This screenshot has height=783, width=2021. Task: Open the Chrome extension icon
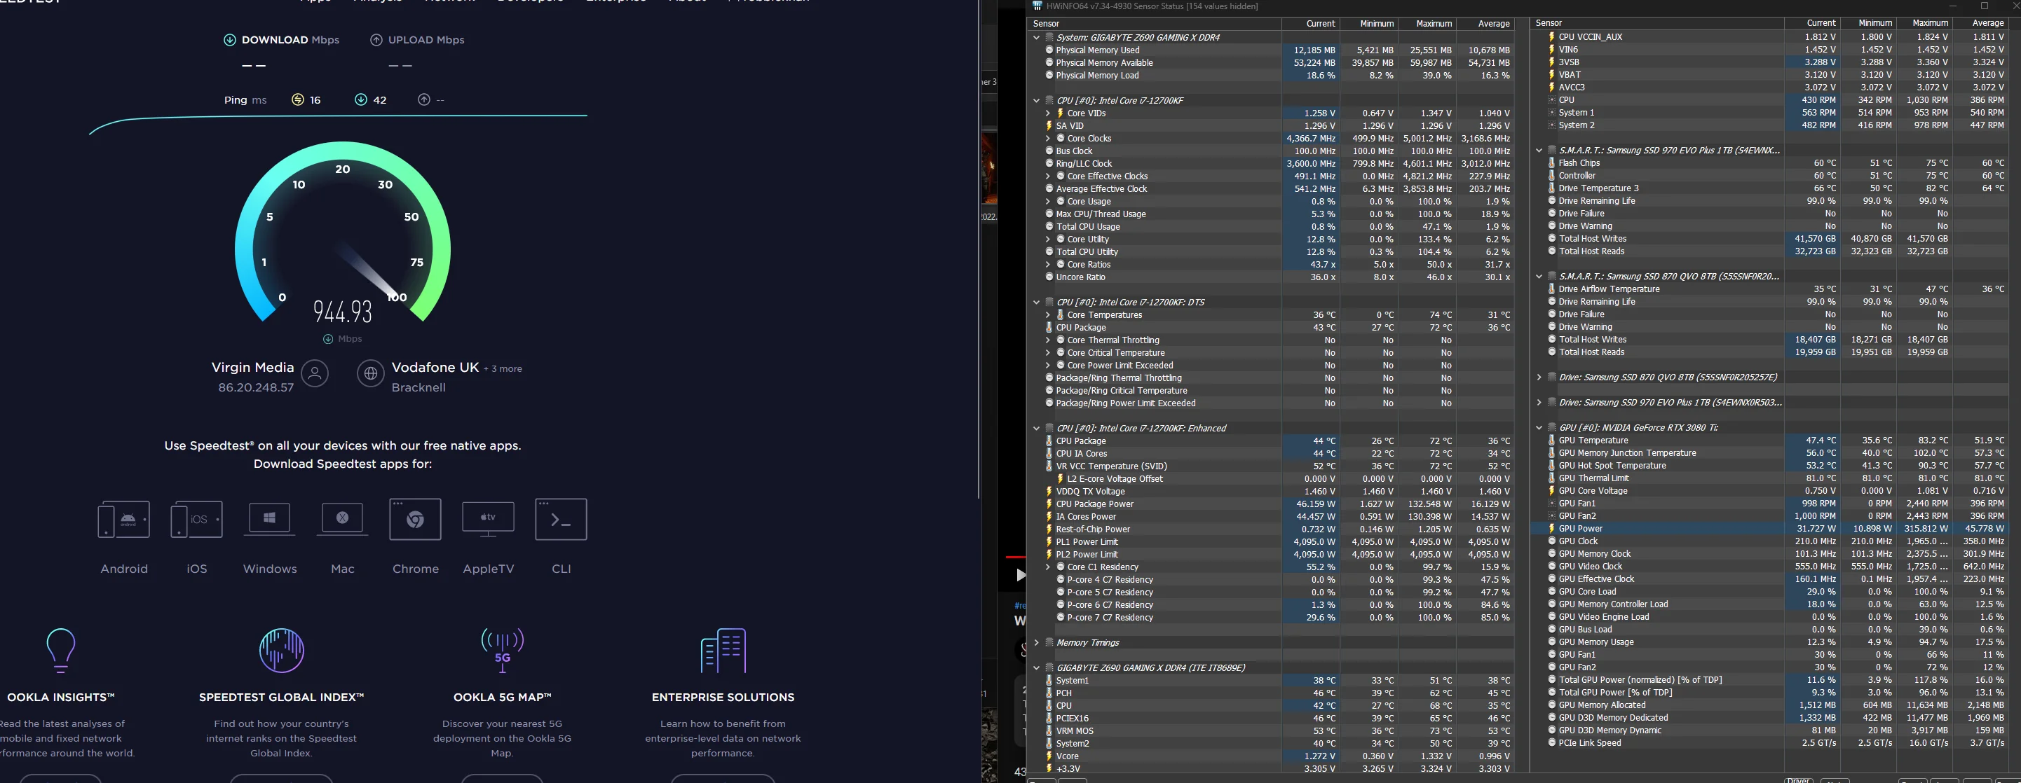pyautogui.click(x=415, y=519)
